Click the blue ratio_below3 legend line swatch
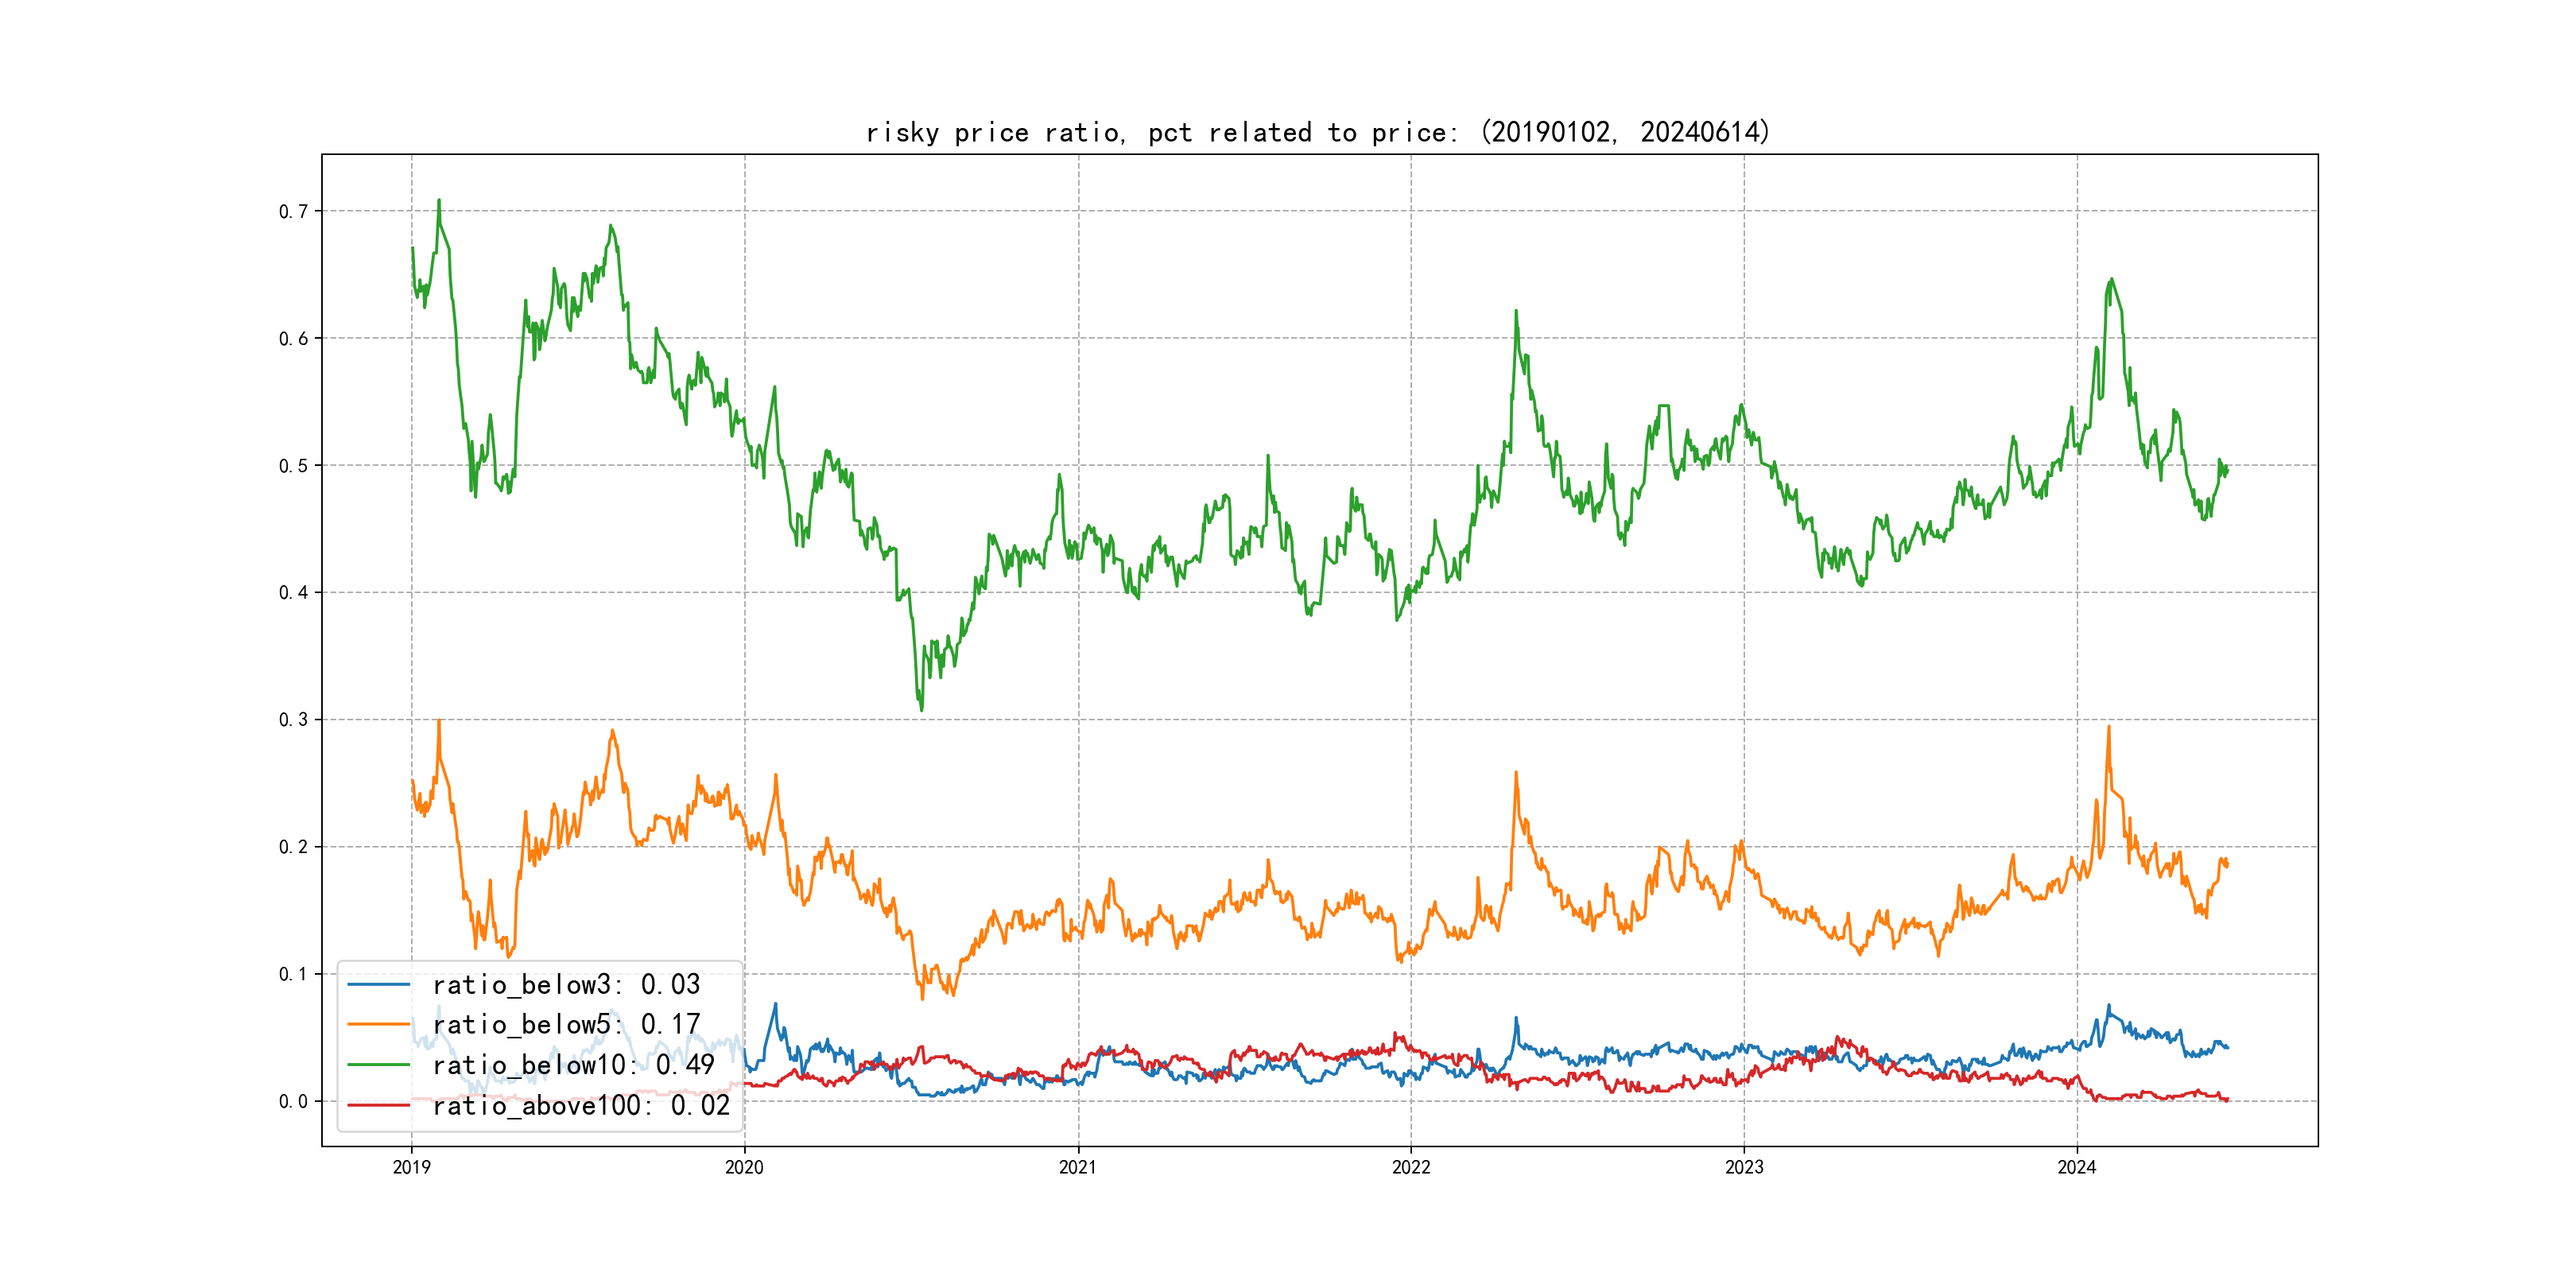Viewport: 2576px width, 1288px height. [378, 985]
